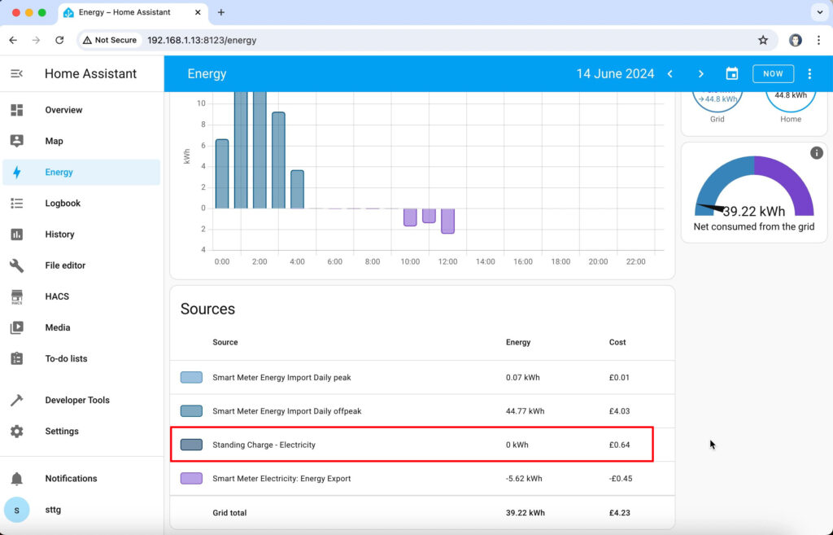Open the To-do lists clipboard icon
Screen dimensions: 833x535
coord(16,358)
